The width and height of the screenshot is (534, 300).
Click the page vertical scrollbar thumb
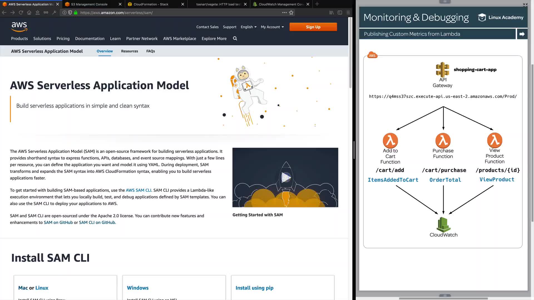(x=350, y=53)
